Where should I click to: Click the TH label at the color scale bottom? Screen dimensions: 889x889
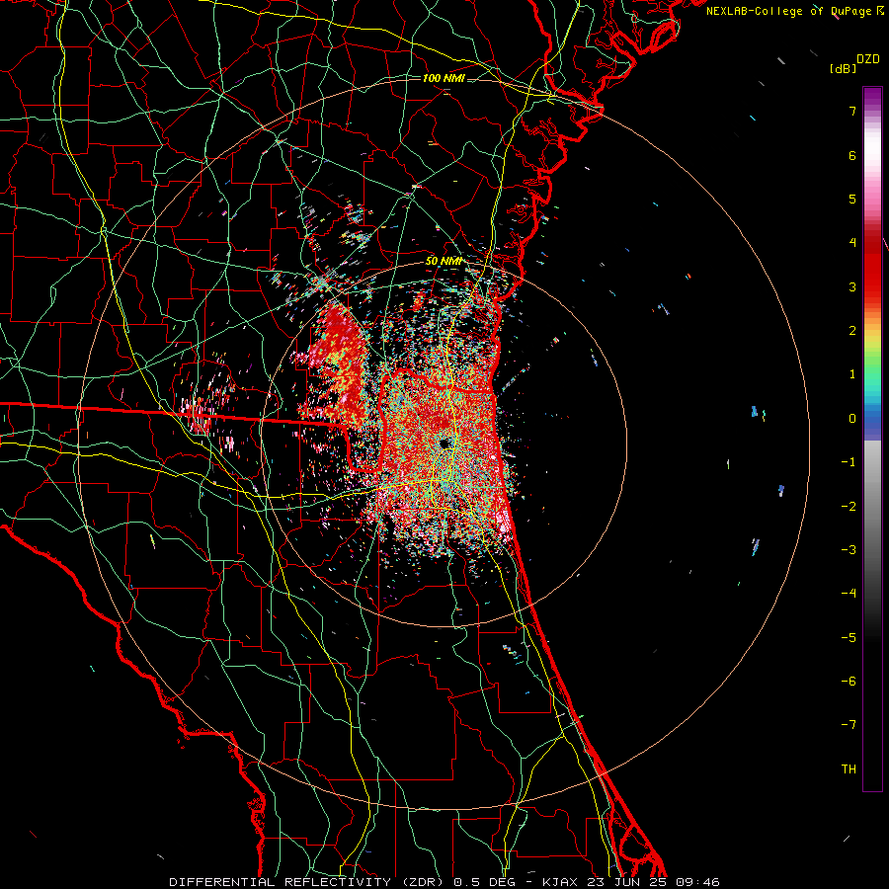(x=849, y=768)
